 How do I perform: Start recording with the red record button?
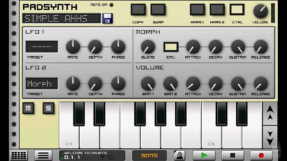tap(261, 155)
